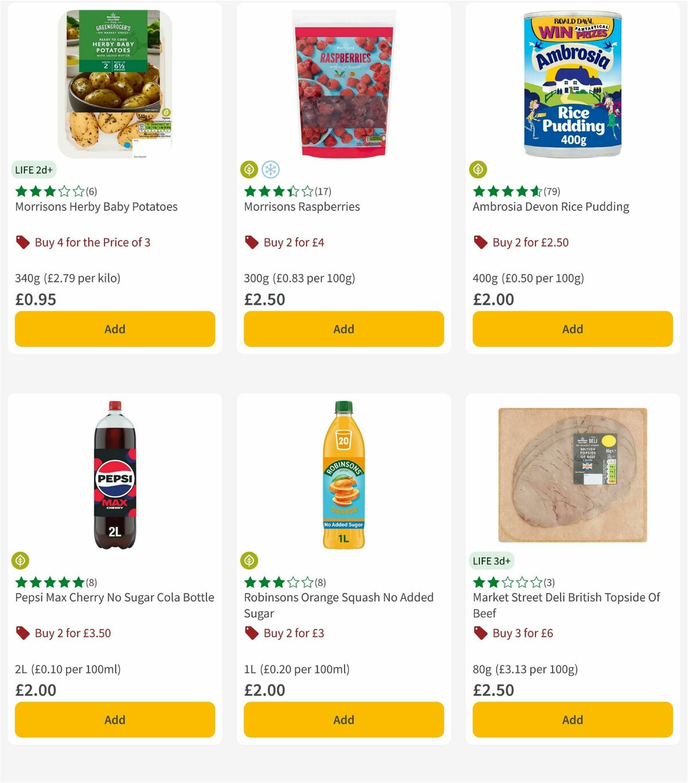Image resolution: width=688 pixels, height=783 pixels.
Task: Click the leaf icon on Robinsons Orange Squash
Action: pos(249,560)
